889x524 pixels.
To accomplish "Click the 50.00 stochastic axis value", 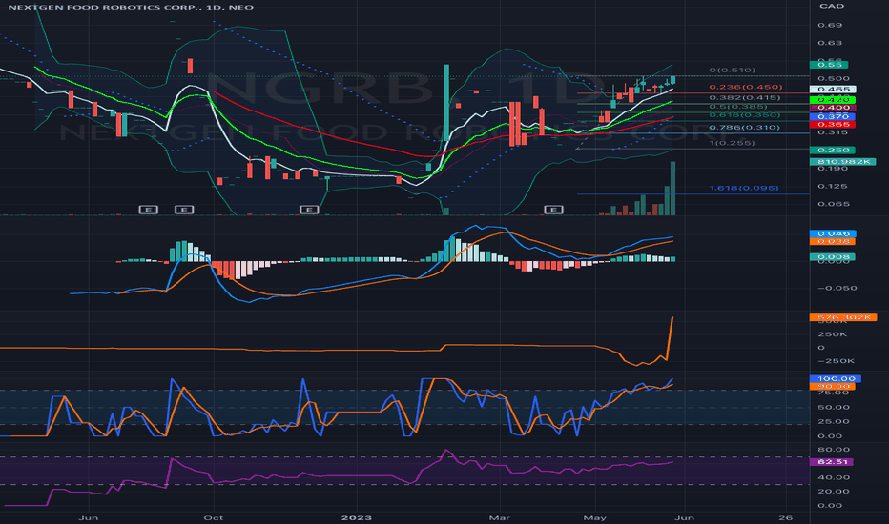I will coord(834,407).
